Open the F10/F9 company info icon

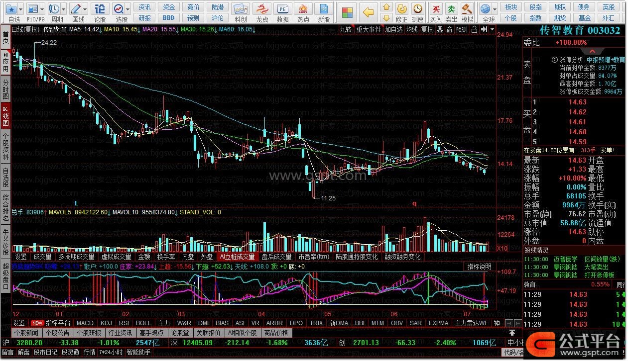coord(32,8)
